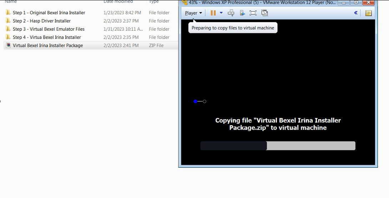Viewport: 389px width, 198px height.
Task: Click the Step 3 folder icon
Action: click(x=8, y=29)
